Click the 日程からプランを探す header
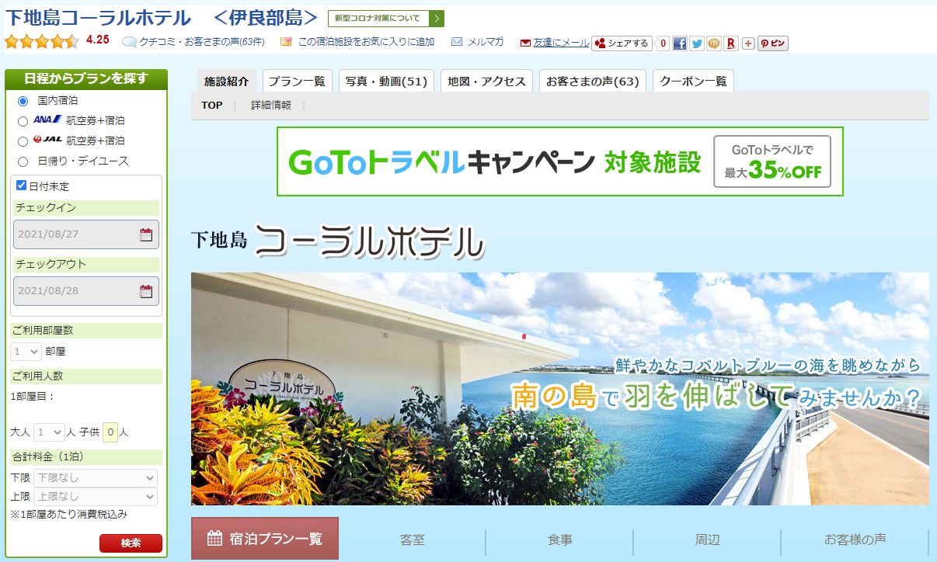The width and height of the screenshot is (937, 562). tap(85, 78)
